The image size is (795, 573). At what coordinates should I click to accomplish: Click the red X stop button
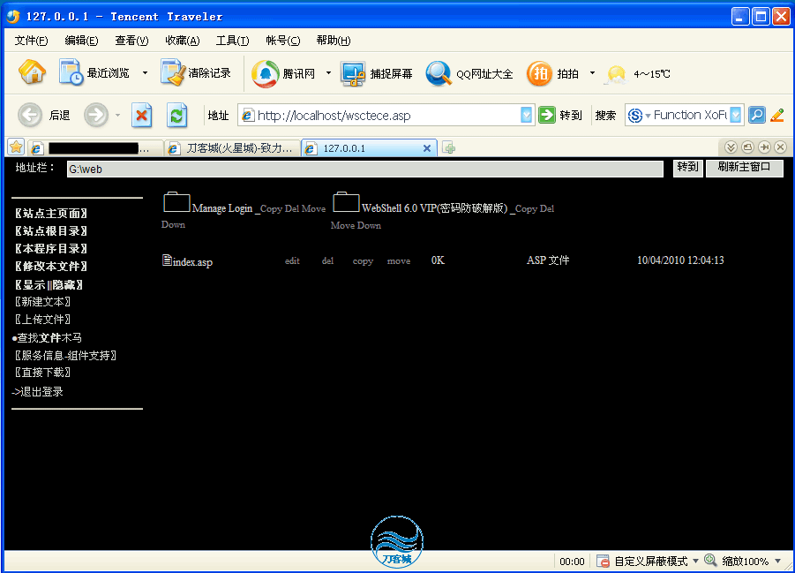click(x=142, y=115)
